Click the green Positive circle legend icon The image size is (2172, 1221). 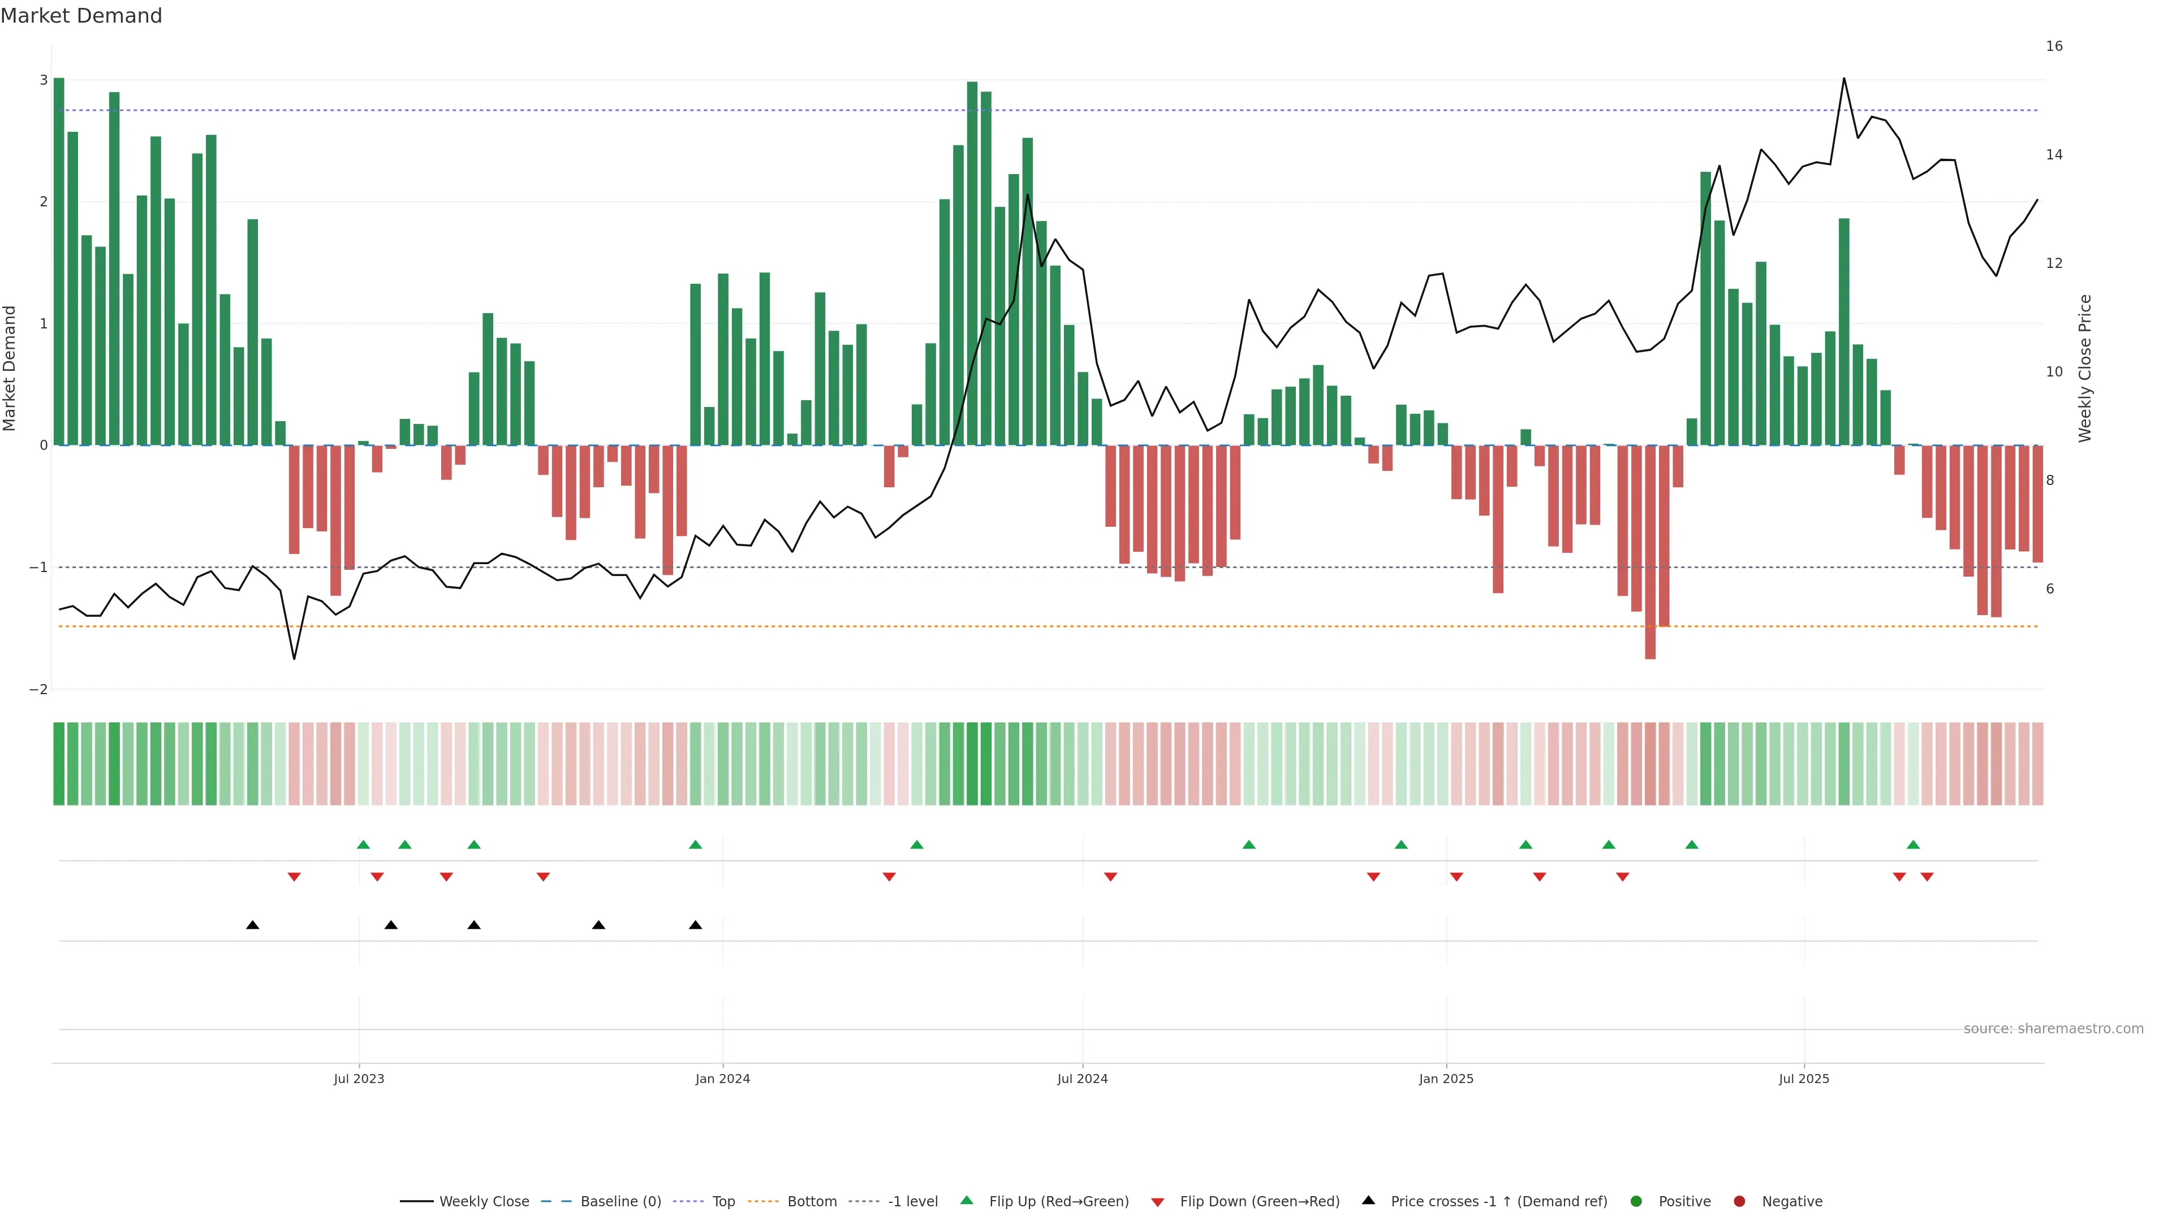[1636, 1202]
